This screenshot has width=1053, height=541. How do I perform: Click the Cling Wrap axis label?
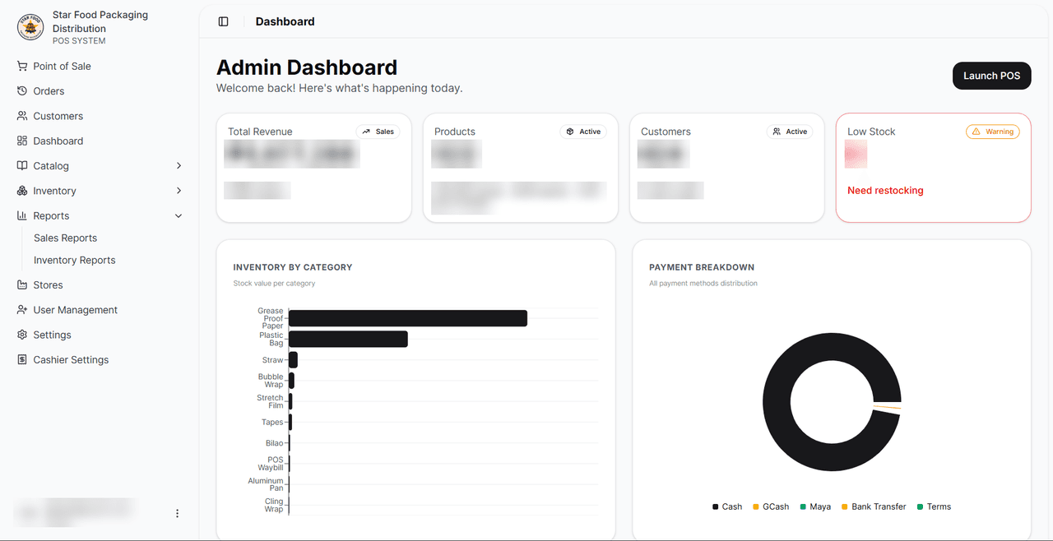coord(274,506)
